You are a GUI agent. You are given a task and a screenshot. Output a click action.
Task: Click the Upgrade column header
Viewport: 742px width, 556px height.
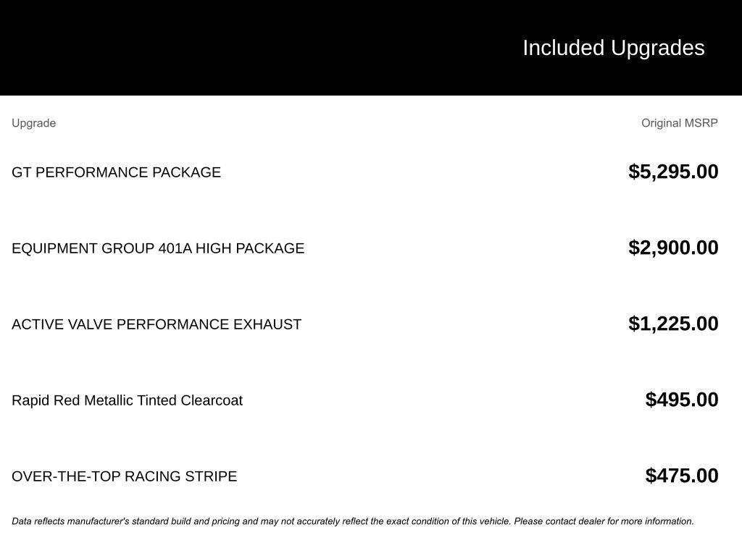(x=33, y=123)
